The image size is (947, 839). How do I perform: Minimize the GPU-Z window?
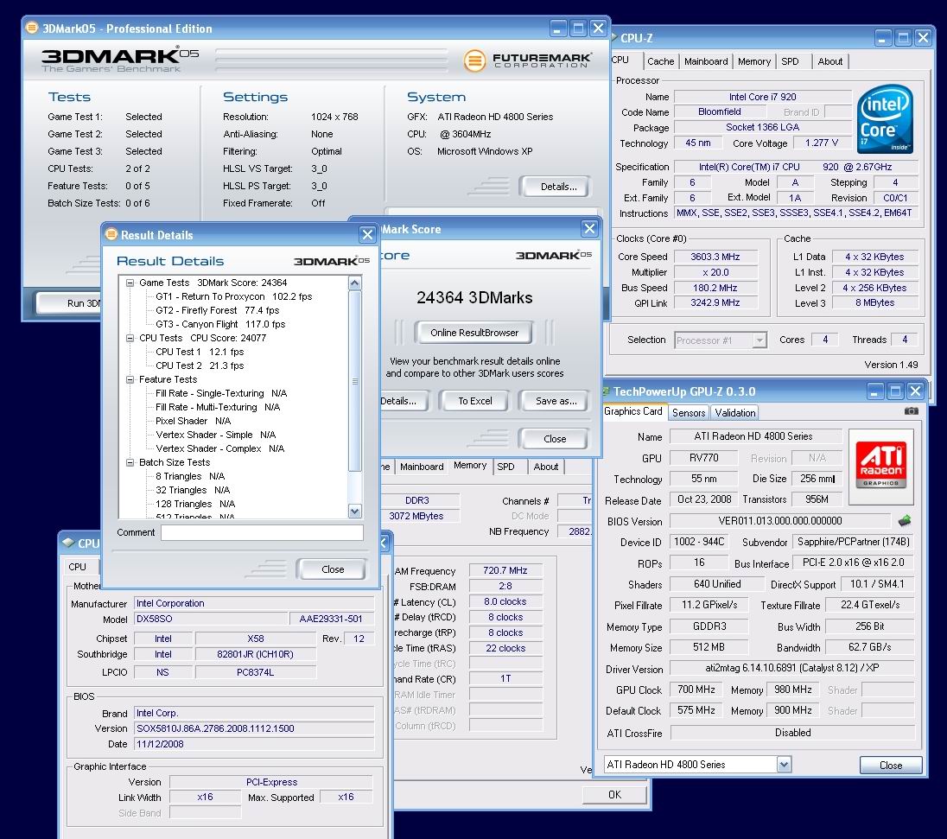pos(876,391)
